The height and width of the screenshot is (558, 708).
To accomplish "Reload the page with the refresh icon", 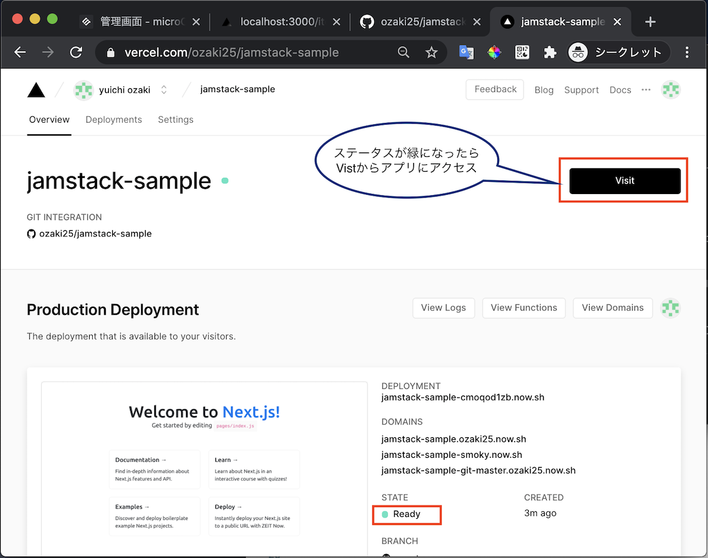I will (76, 52).
